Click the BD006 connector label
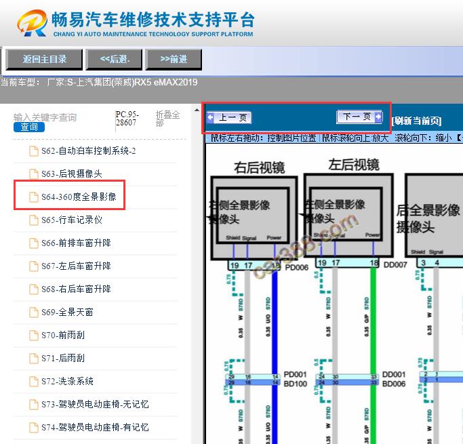463x444 pixels. [x=394, y=384]
